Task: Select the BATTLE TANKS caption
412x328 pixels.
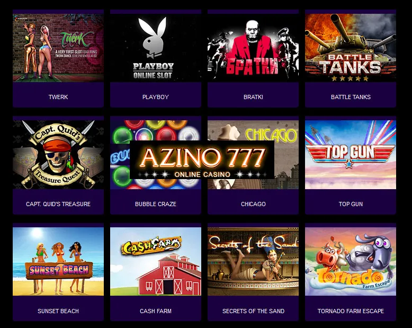Action: 351,97
